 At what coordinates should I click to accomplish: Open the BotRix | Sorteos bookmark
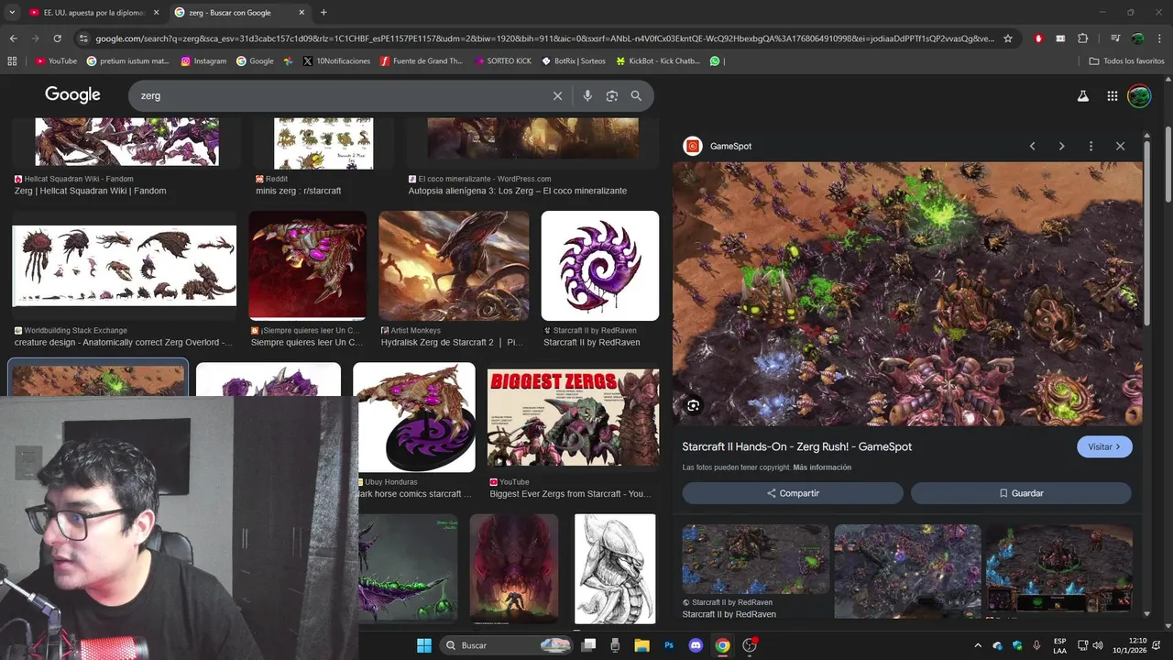(574, 61)
